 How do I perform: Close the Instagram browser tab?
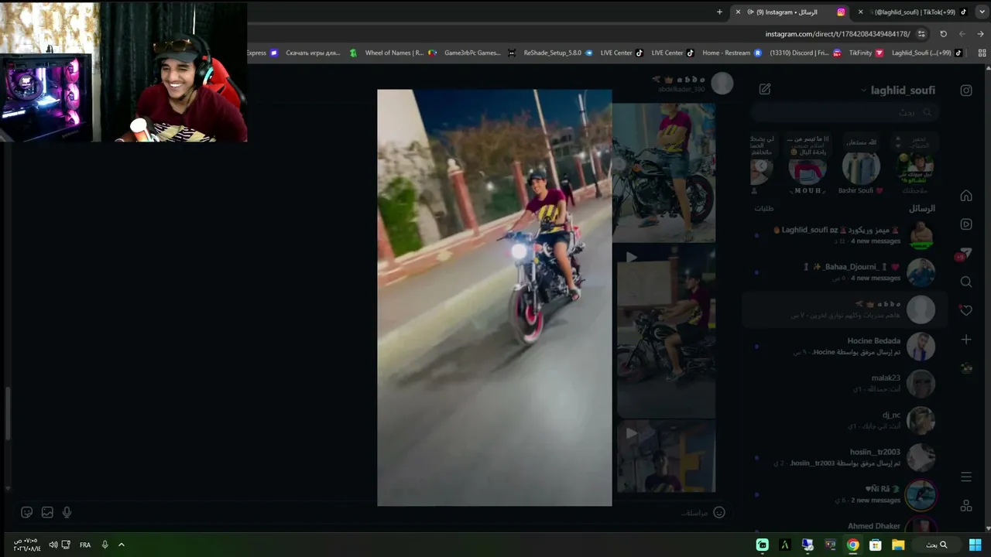click(x=738, y=12)
